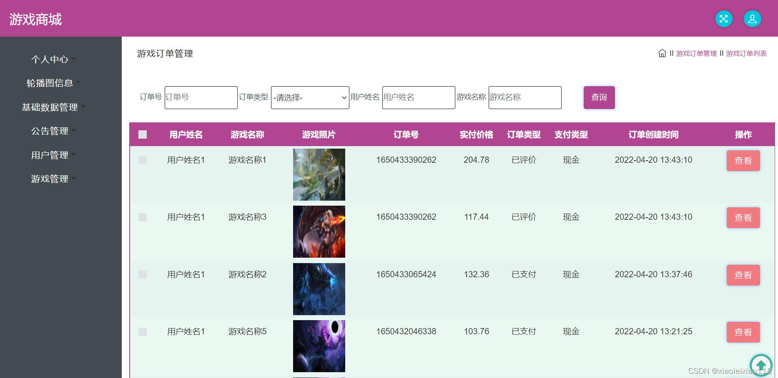Open the game photo for 游戏名称2

319,289
